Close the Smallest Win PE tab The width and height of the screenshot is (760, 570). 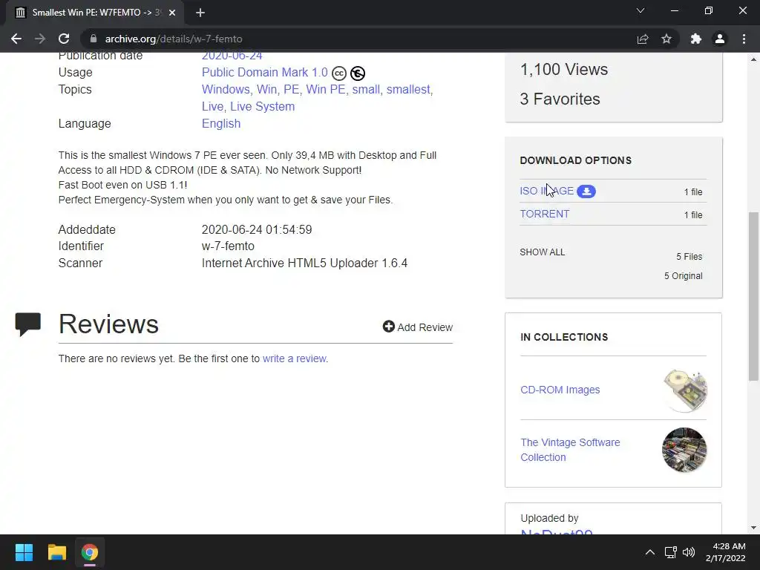(172, 13)
